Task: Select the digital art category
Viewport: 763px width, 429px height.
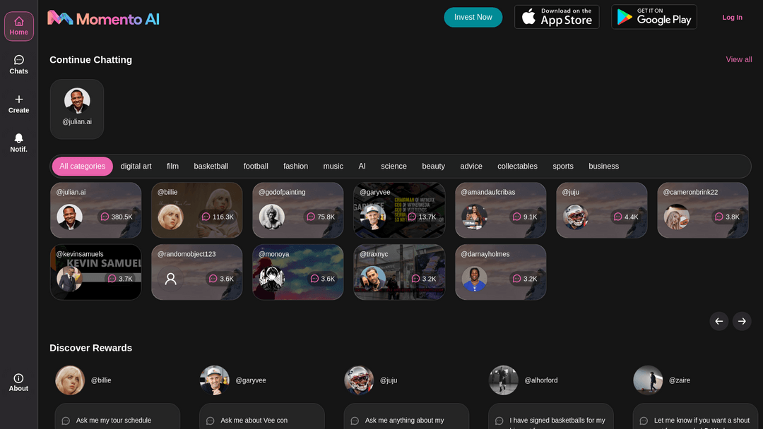Action: [x=136, y=166]
